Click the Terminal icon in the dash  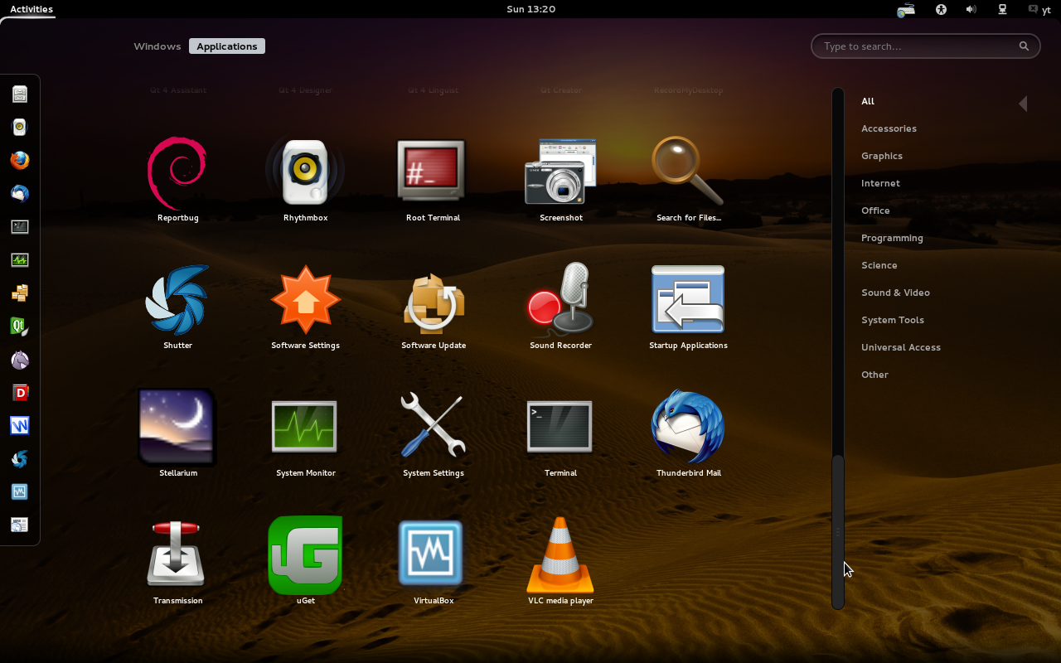click(x=20, y=227)
